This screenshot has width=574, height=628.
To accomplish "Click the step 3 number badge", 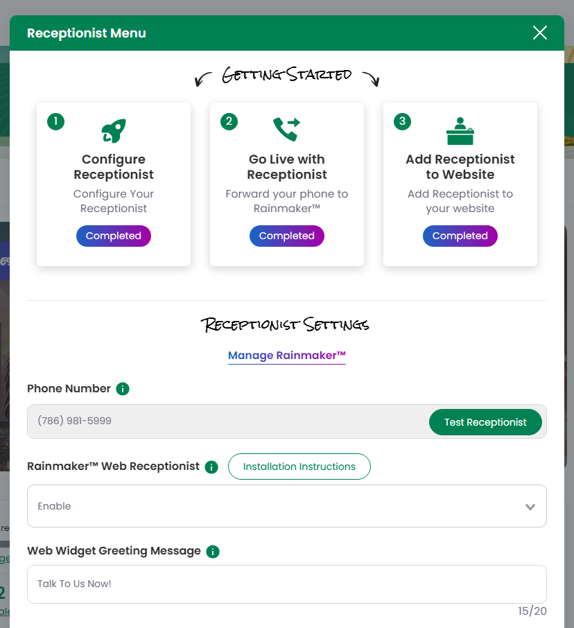I will click(402, 121).
